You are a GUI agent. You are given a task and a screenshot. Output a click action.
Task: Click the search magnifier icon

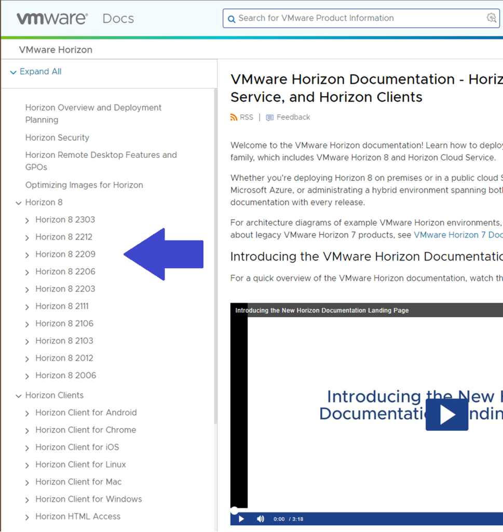tap(232, 19)
